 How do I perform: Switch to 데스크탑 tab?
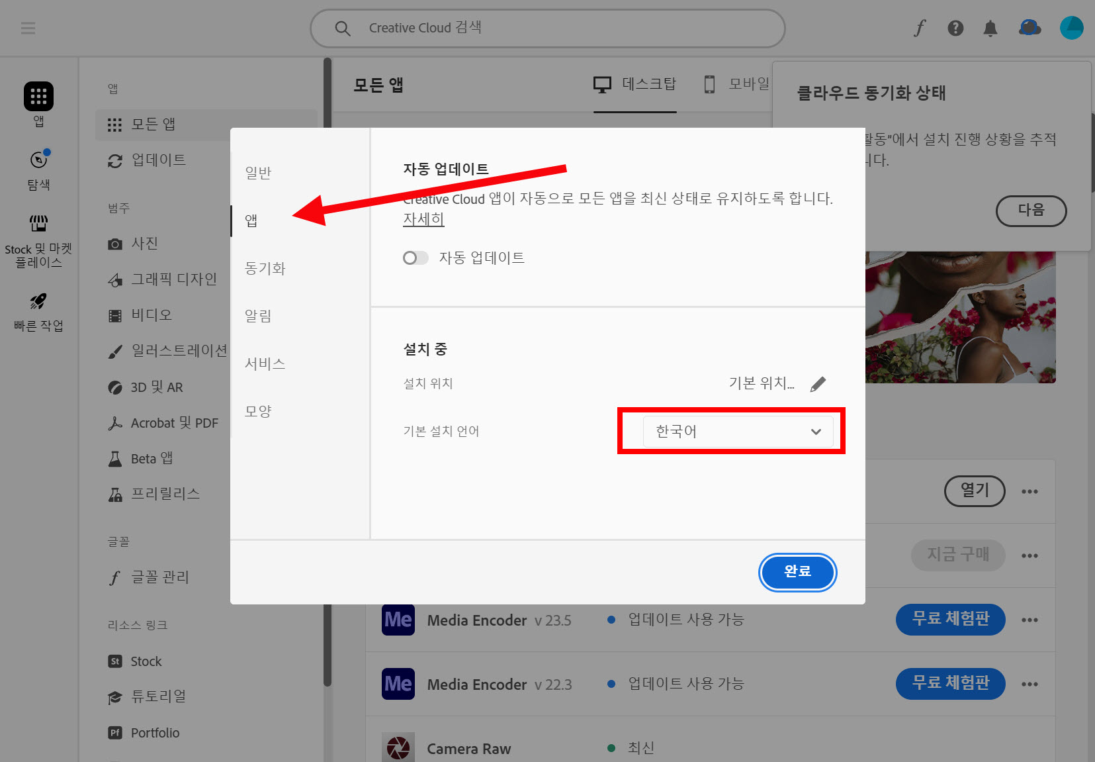[x=635, y=84]
